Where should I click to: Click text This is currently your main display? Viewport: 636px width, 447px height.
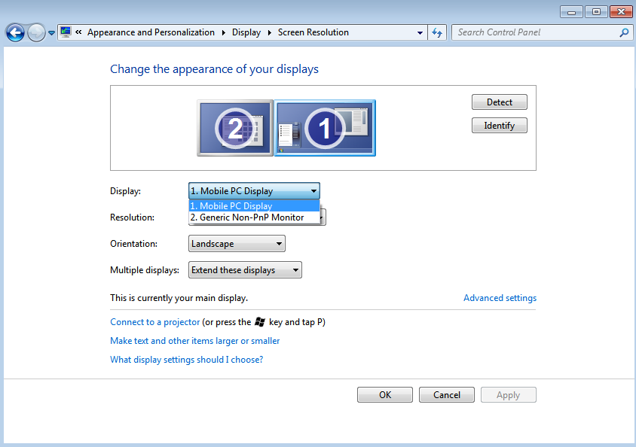tap(179, 298)
